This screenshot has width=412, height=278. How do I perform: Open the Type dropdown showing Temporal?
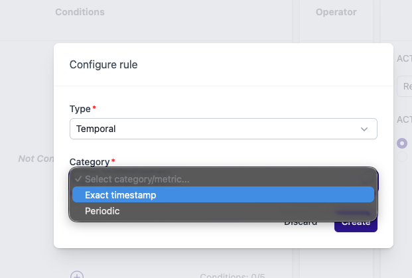[x=224, y=129]
